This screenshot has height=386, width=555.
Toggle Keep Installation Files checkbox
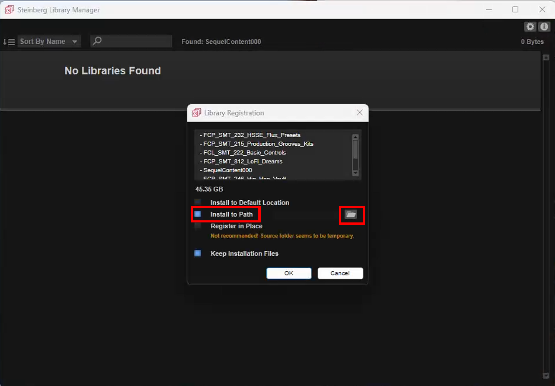[198, 253]
